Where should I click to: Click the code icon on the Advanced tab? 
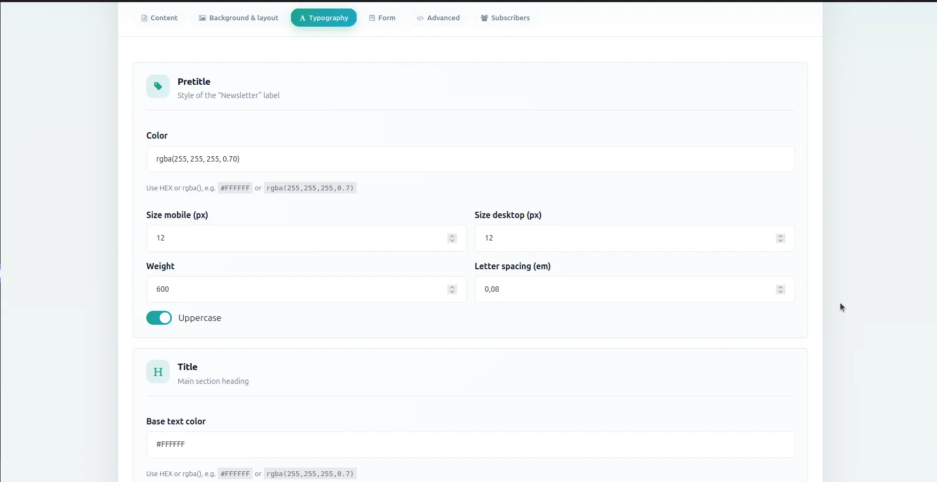(420, 18)
